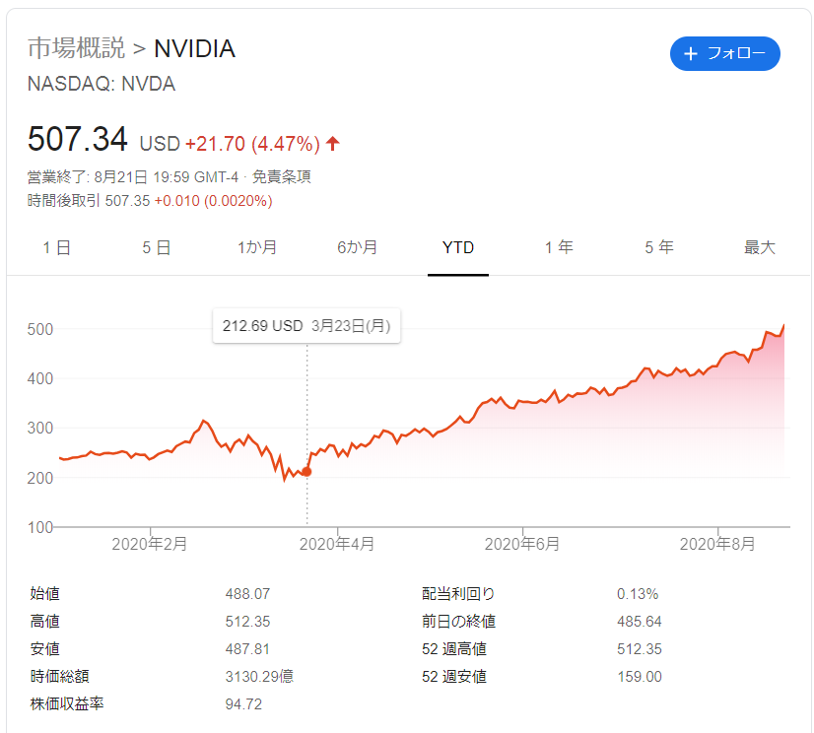Click the plus icon on follow button
Image resolution: width=814 pixels, height=733 pixels.
tap(690, 54)
